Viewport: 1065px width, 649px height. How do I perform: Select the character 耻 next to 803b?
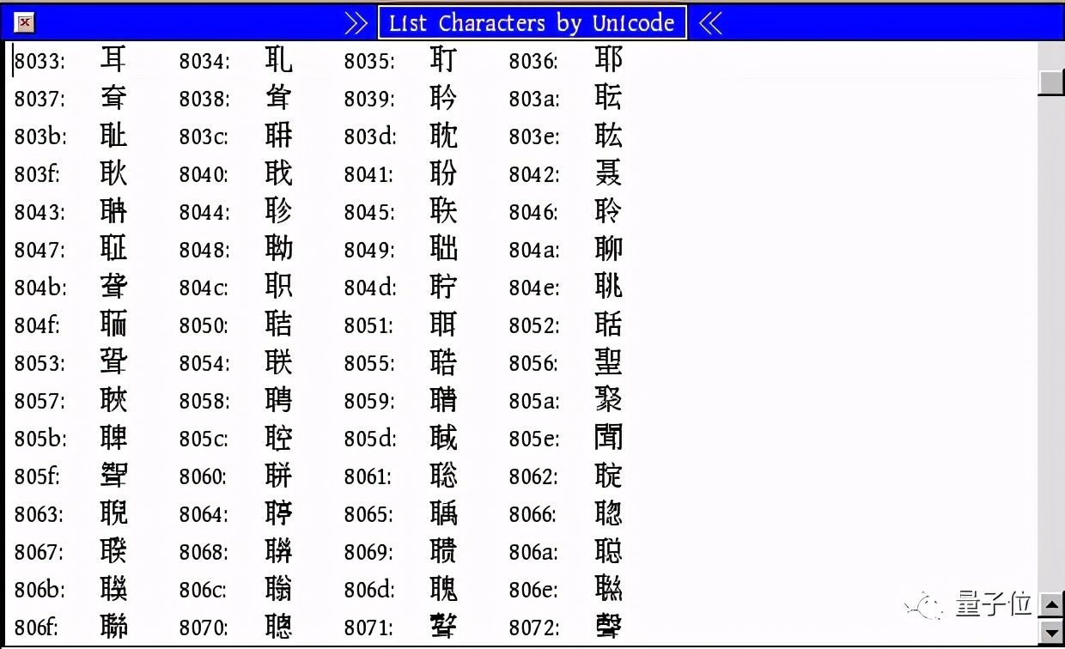click(113, 136)
